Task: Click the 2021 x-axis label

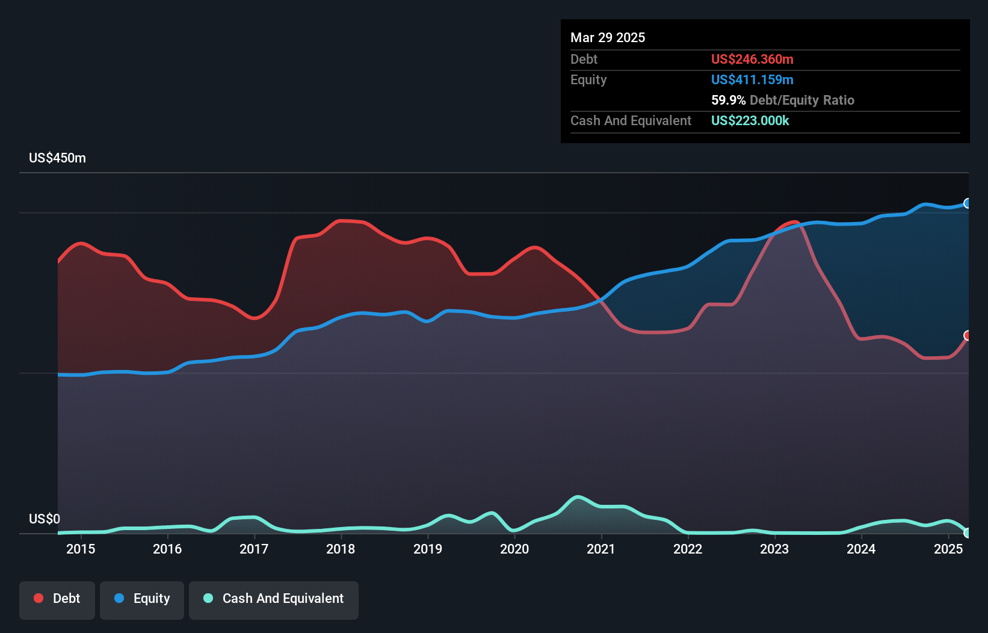Action: (x=601, y=549)
